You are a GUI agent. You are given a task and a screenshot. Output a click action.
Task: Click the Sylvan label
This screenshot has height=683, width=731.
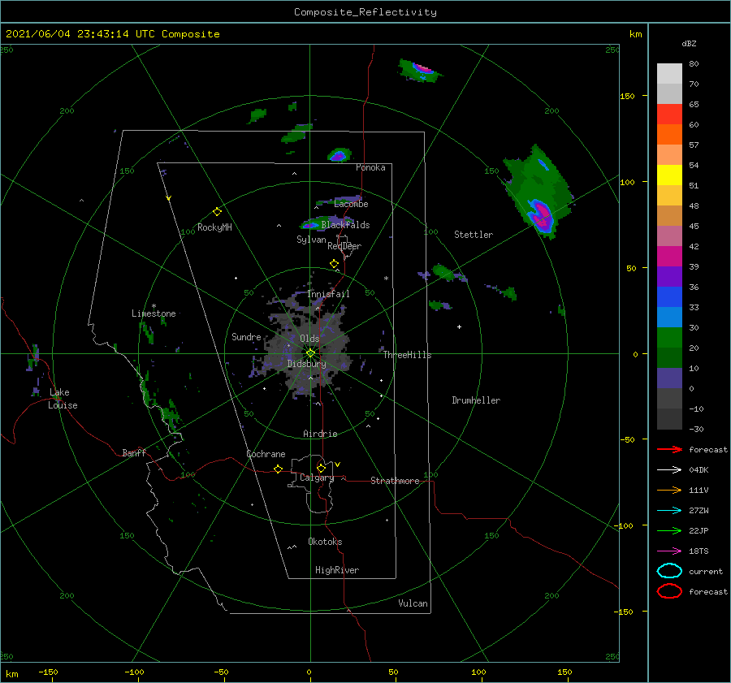point(311,240)
